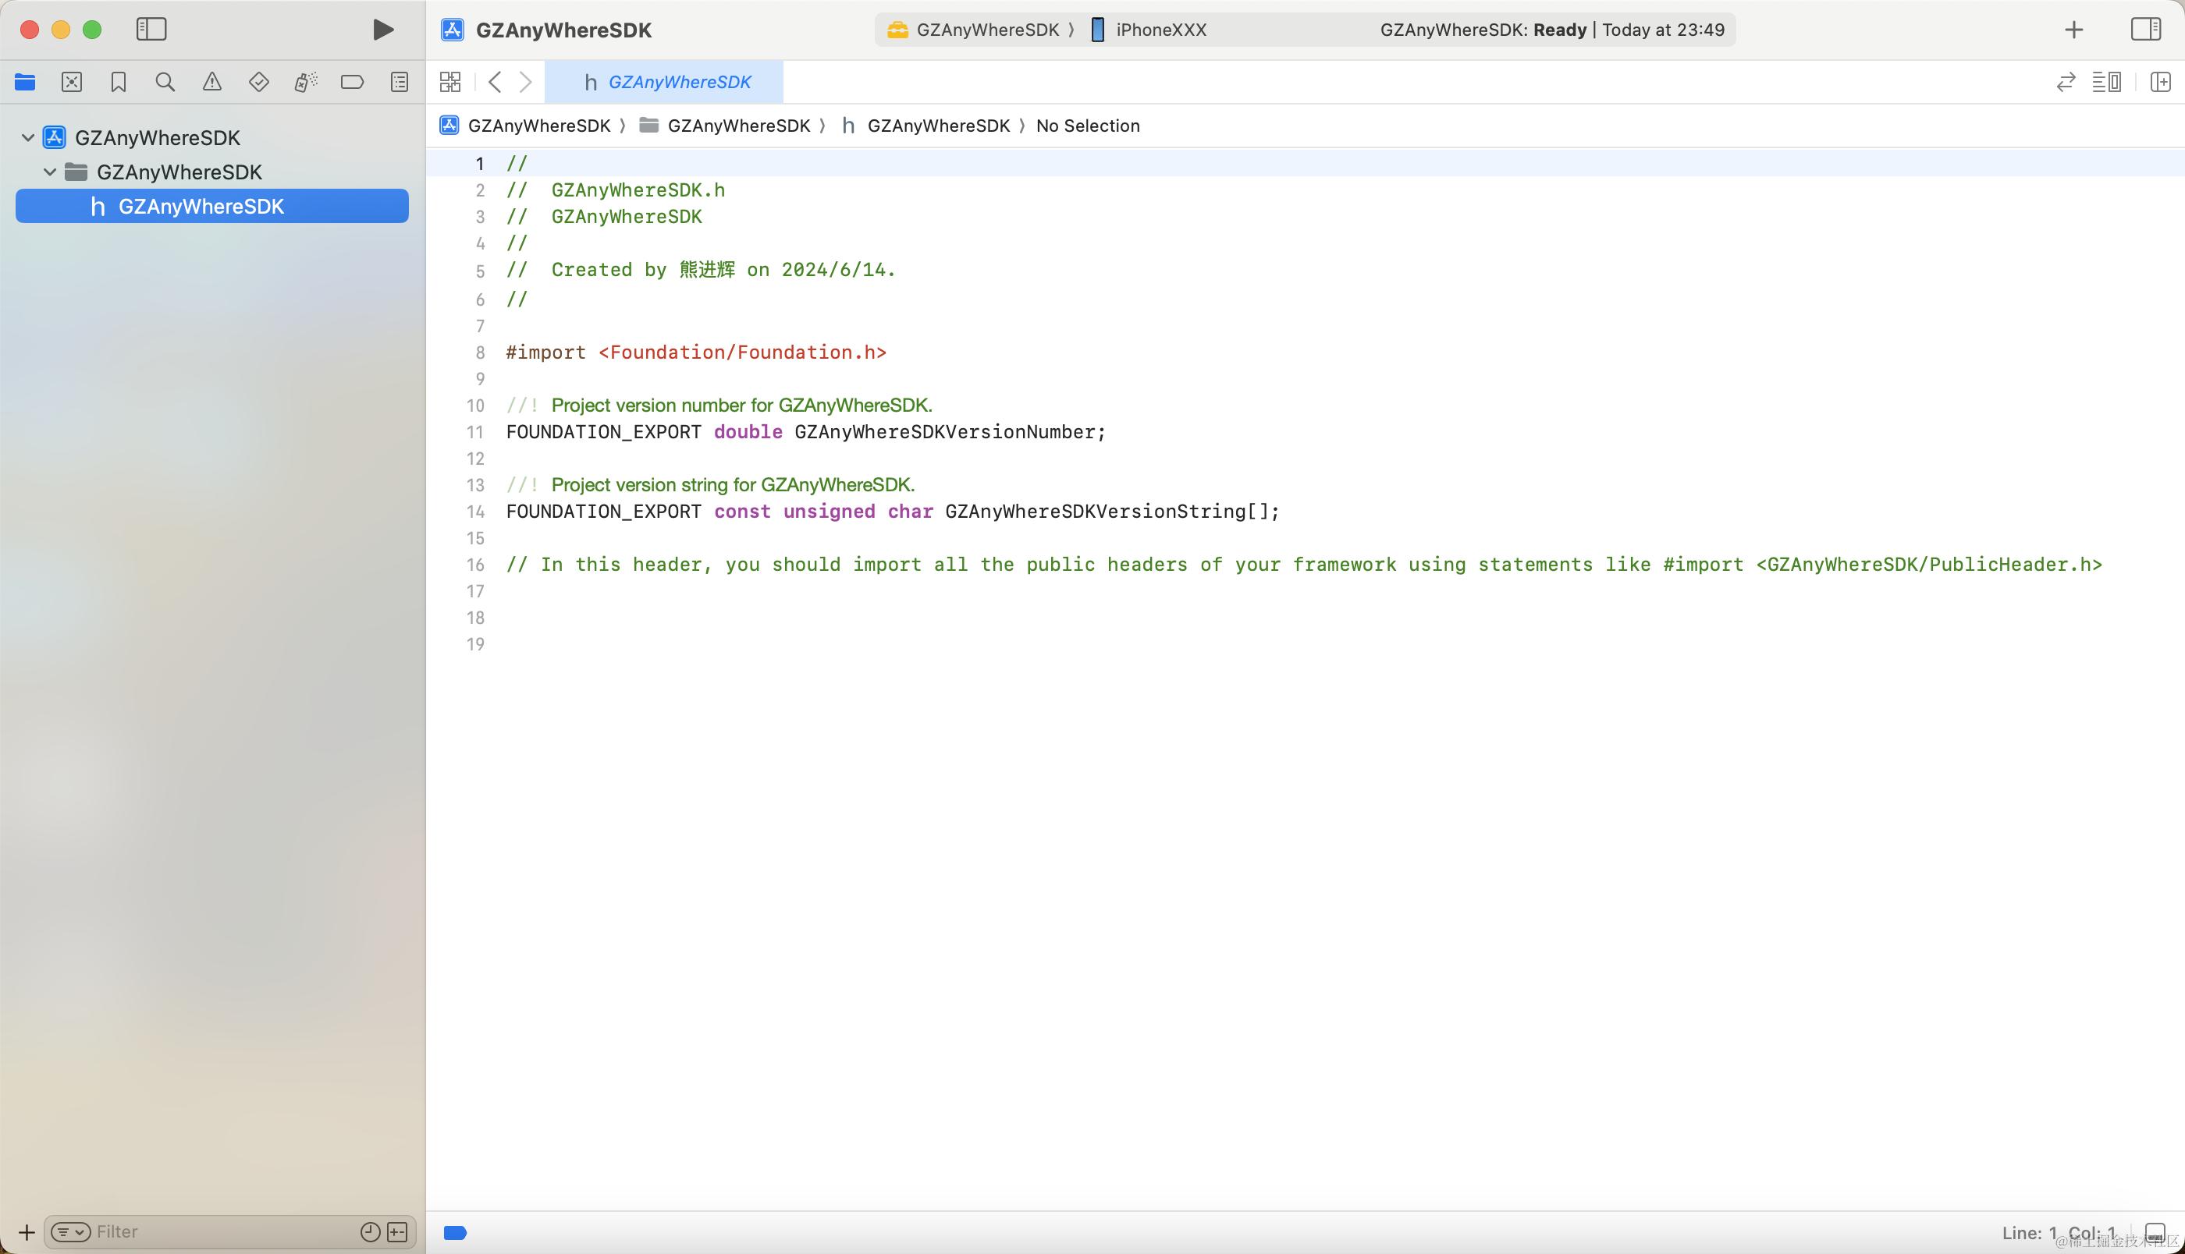Toggle the bottom debug area button
Viewport: 2185px width, 1254px height.
(x=2154, y=1232)
